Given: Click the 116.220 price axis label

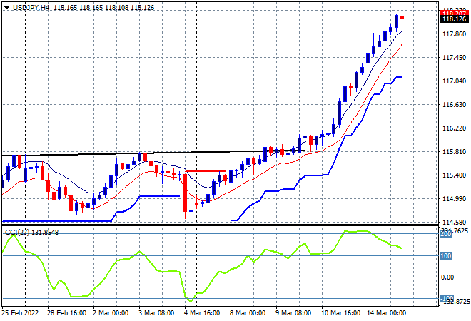Looking at the screenshot, I should click(454, 128).
